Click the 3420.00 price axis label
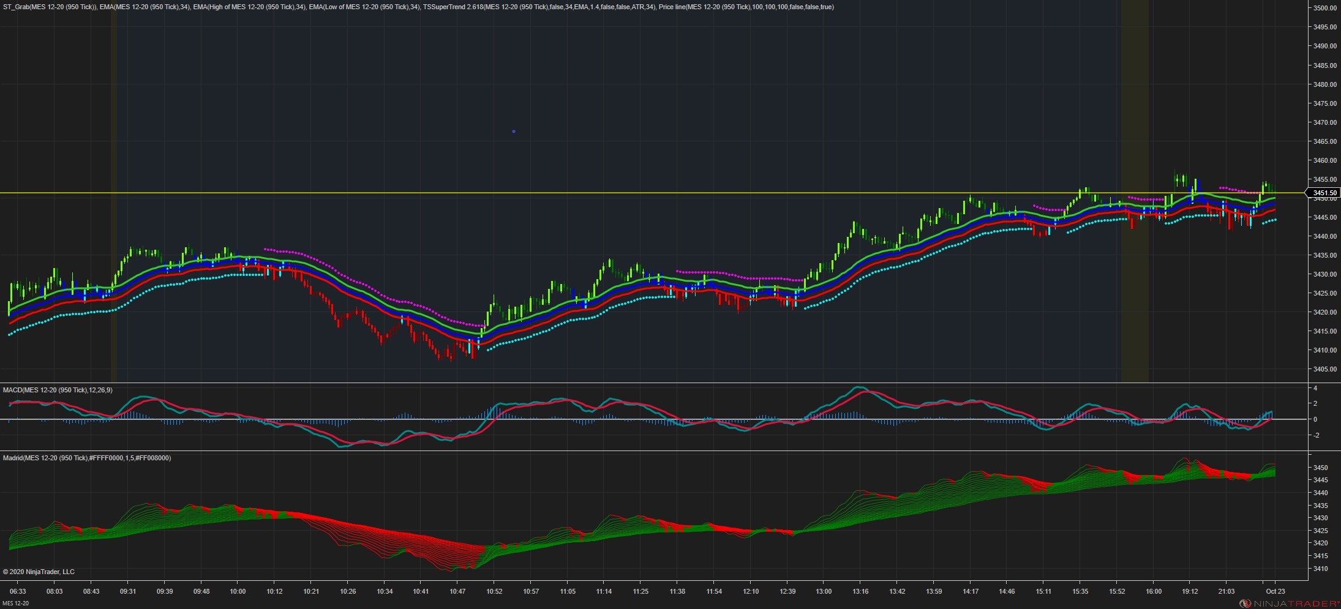This screenshot has width=1341, height=609. click(1325, 312)
